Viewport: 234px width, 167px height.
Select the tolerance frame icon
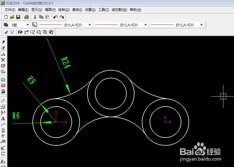tap(3, 142)
